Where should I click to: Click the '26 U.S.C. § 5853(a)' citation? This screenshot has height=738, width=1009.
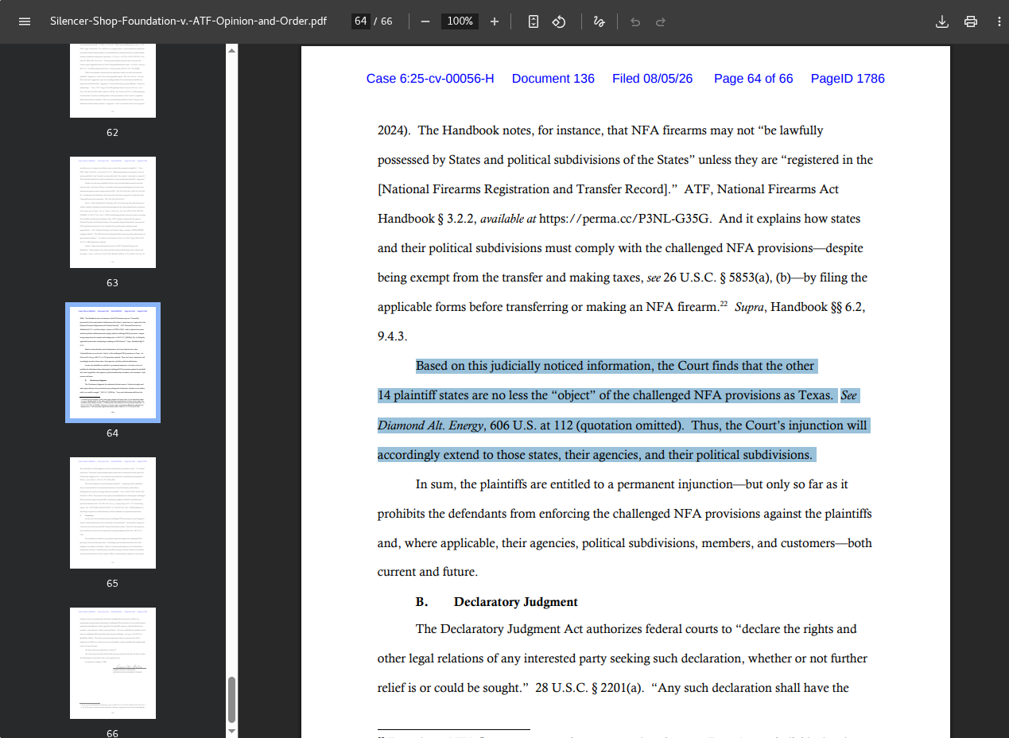(x=719, y=278)
